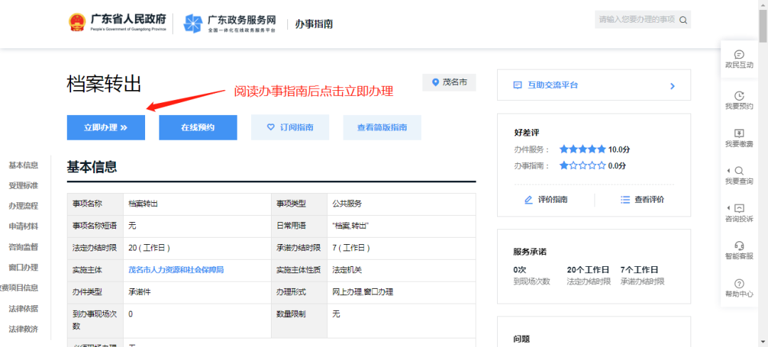The image size is (768, 347).
Task: Click 在线预约 button
Action: (x=198, y=128)
